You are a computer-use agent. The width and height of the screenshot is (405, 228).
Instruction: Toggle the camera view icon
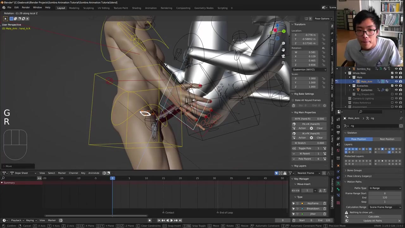(x=283, y=56)
